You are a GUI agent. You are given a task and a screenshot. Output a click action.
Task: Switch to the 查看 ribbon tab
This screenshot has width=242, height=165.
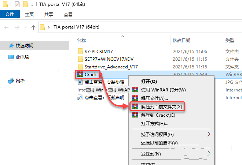point(68,15)
